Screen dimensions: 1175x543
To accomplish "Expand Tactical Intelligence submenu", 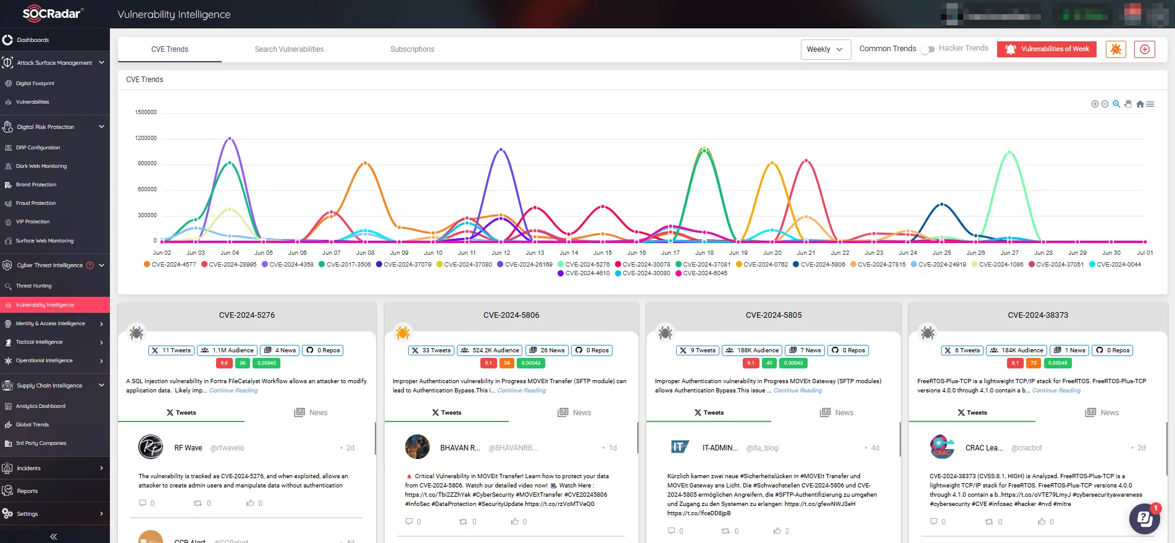I will 101,342.
